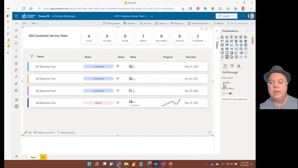Toggle the Cross-report drill through switch

(x=229, y=83)
